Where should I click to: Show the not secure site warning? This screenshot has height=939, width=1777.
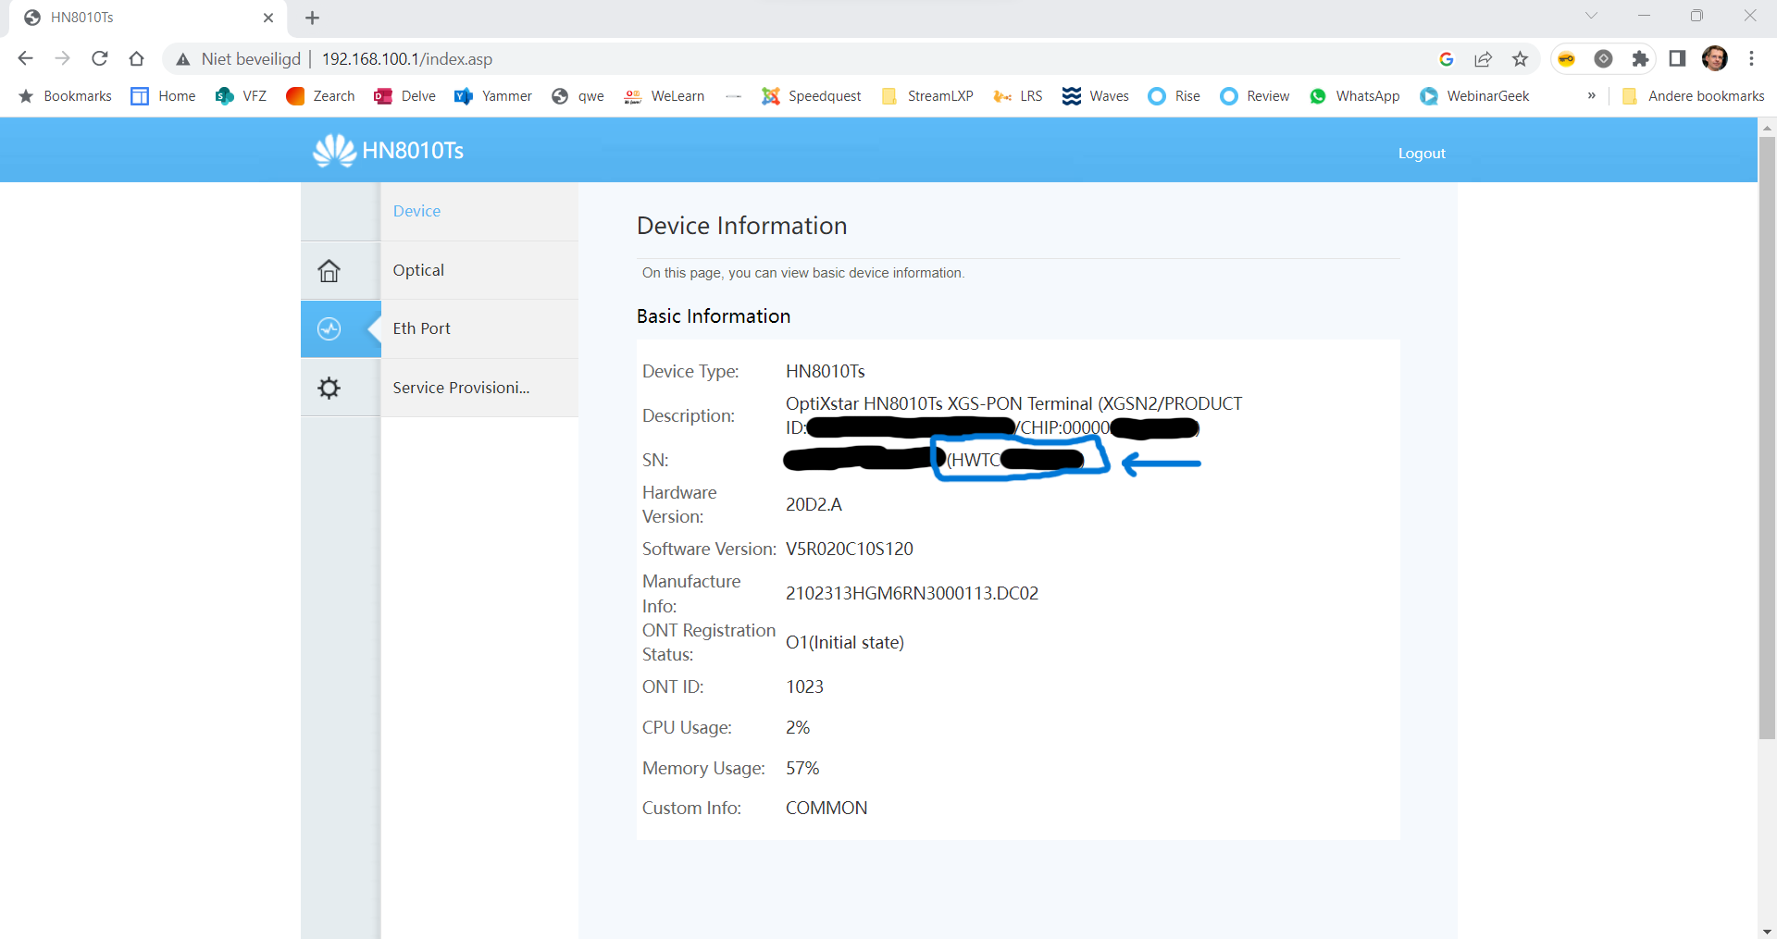coord(238,58)
